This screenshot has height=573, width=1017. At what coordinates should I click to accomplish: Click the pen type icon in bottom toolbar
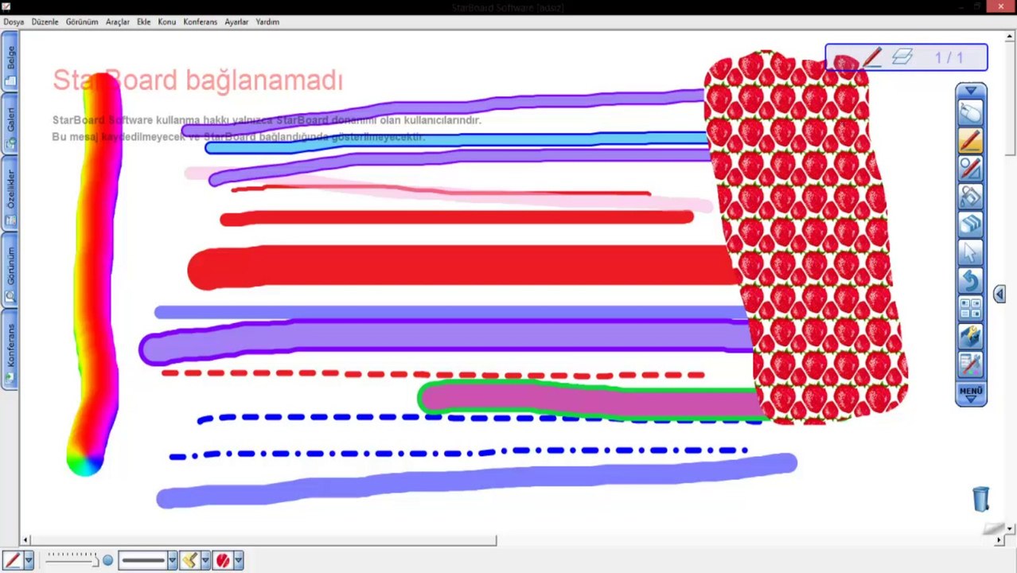12,560
